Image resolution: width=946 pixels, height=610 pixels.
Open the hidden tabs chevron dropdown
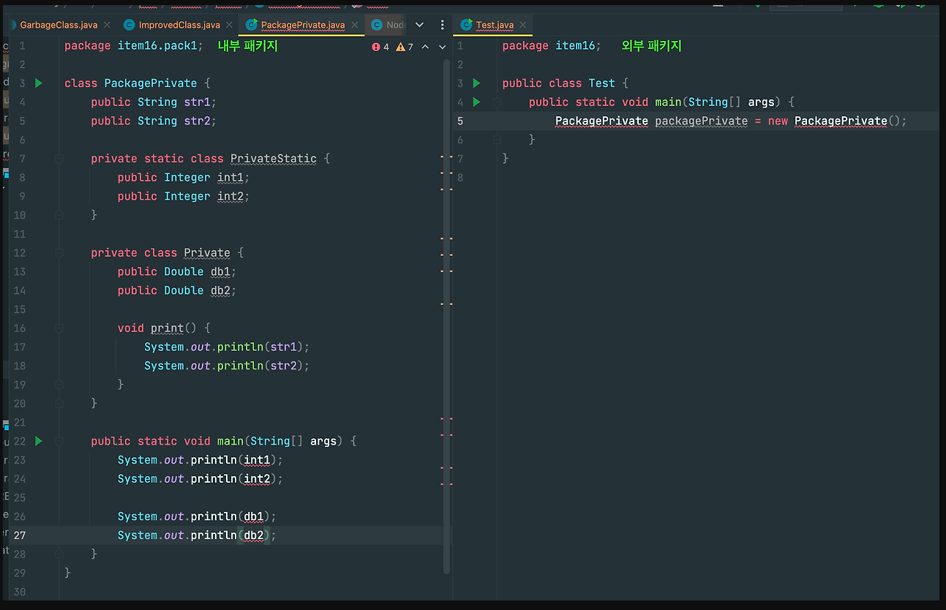pyautogui.click(x=418, y=24)
